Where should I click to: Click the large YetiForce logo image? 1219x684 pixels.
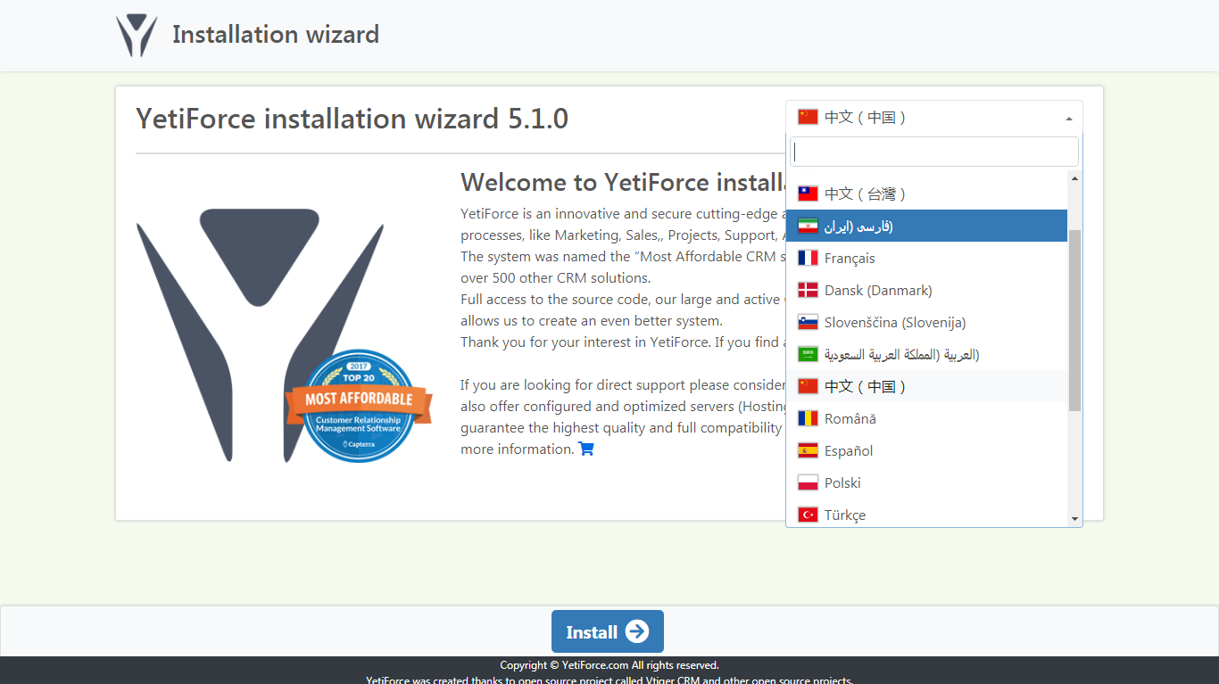[x=261, y=335]
